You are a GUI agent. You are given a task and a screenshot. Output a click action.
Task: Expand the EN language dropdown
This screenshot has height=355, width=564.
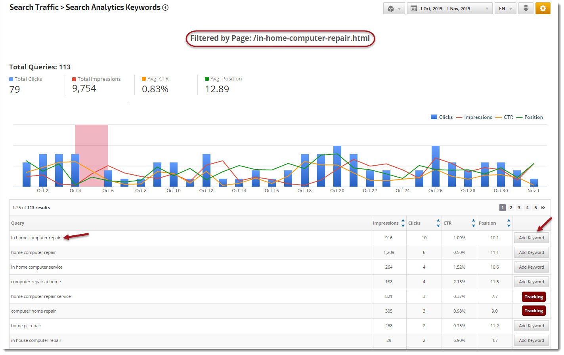pos(505,8)
